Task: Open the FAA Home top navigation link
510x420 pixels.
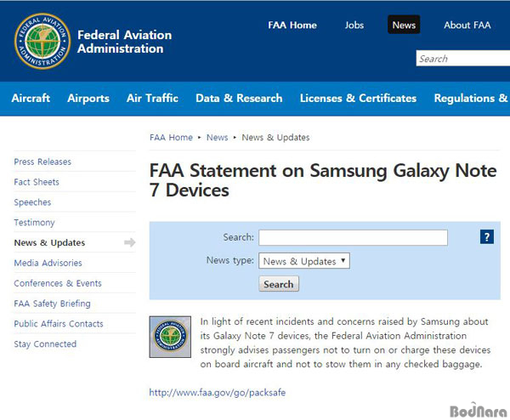Action: pos(292,25)
